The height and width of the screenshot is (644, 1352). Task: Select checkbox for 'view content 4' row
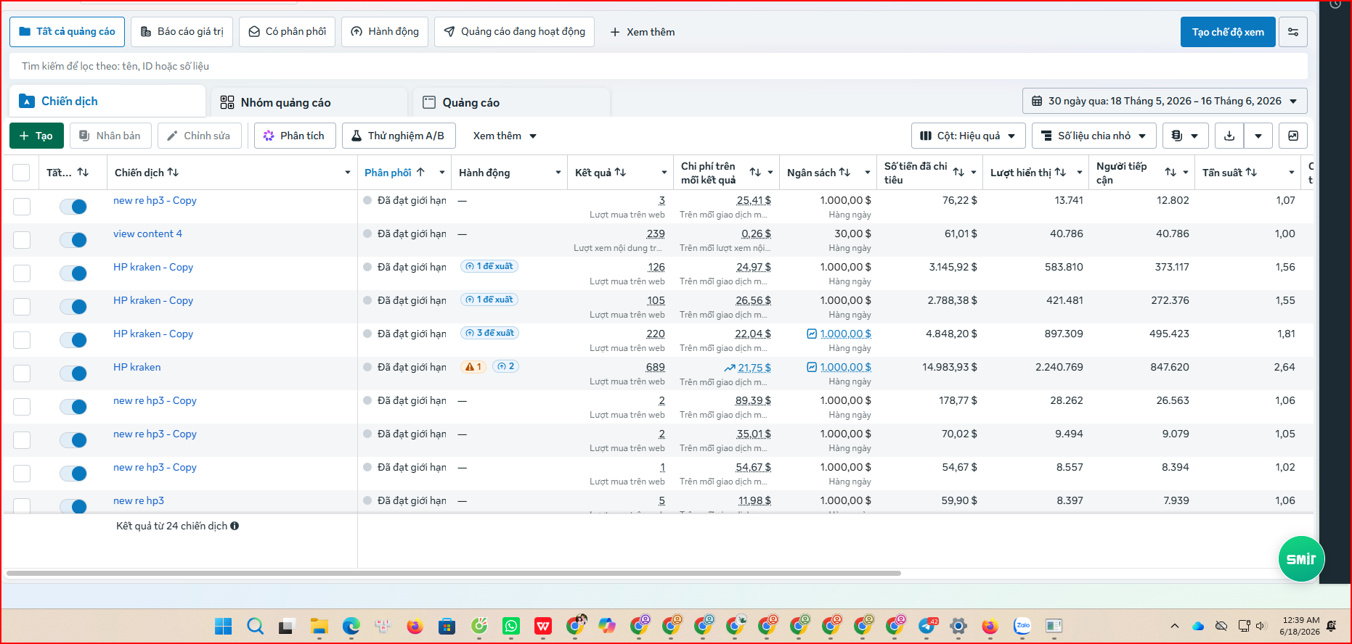click(x=22, y=240)
